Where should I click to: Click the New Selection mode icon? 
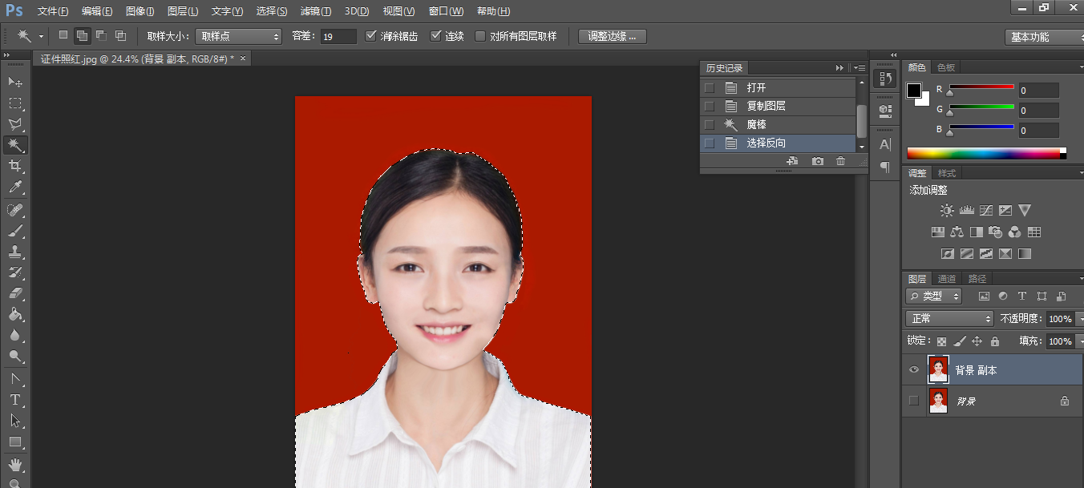click(63, 35)
